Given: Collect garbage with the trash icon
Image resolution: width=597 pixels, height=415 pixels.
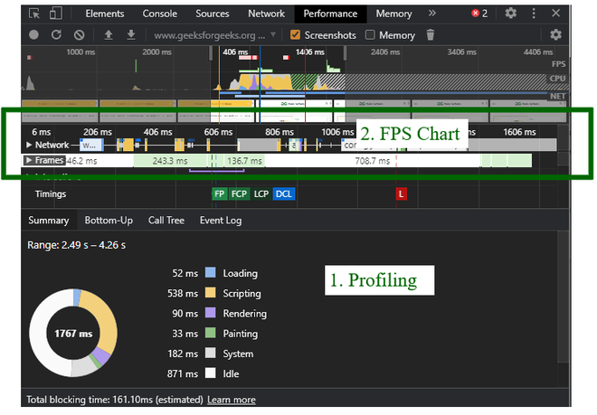Looking at the screenshot, I should tap(431, 35).
